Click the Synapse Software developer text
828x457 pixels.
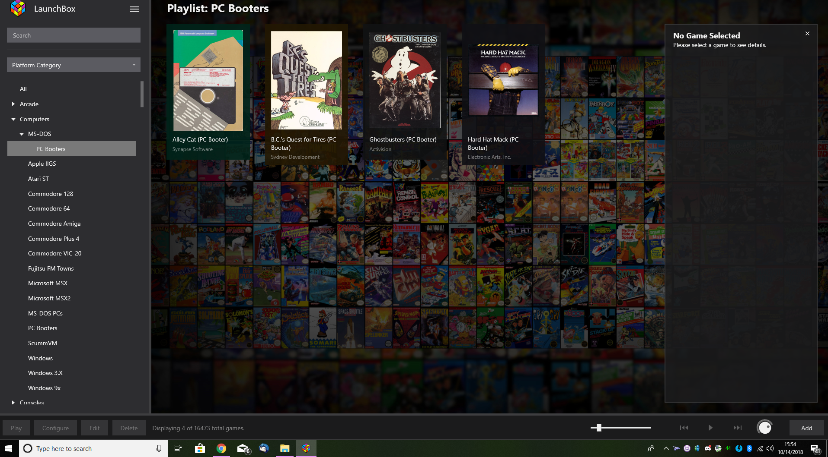(x=192, y=149)
